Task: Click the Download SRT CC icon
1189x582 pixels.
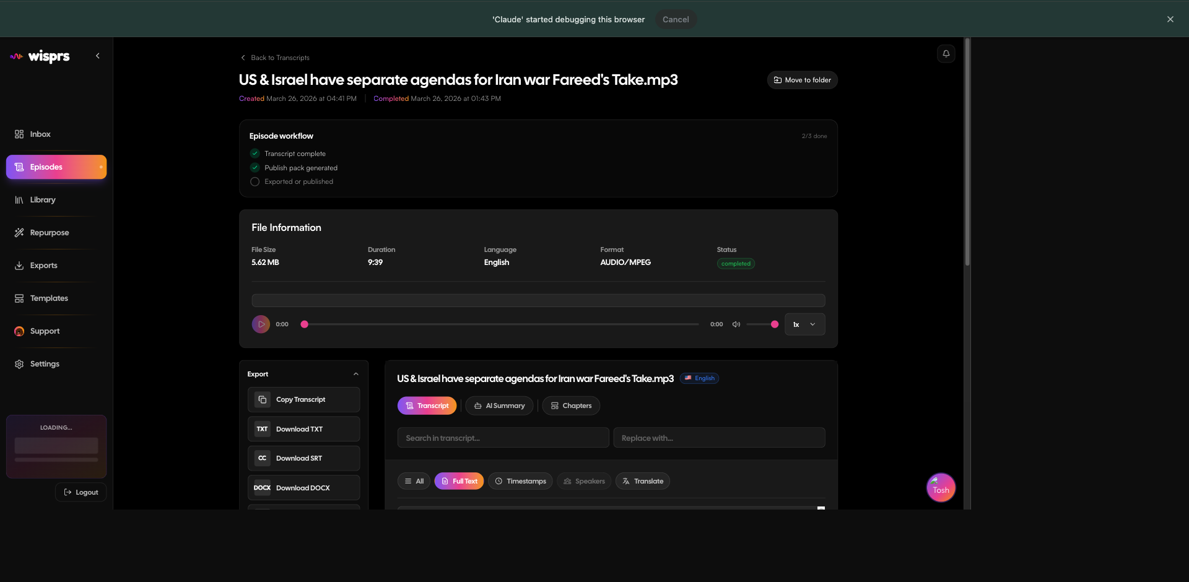Action: (x=263, y=458)
